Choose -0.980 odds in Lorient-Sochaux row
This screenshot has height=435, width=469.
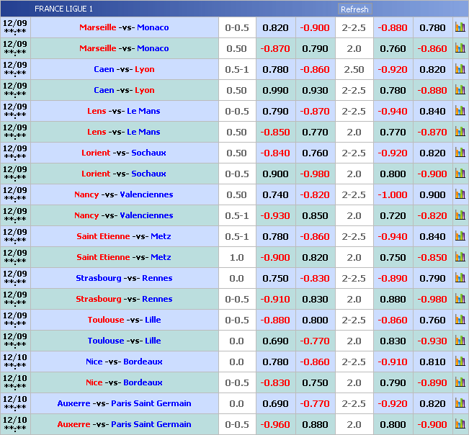pos(315,174)
